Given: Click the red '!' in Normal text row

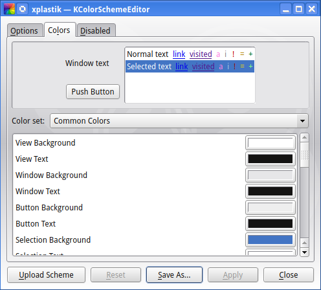Looking at the screenshot, I should (x=233, y=54).
